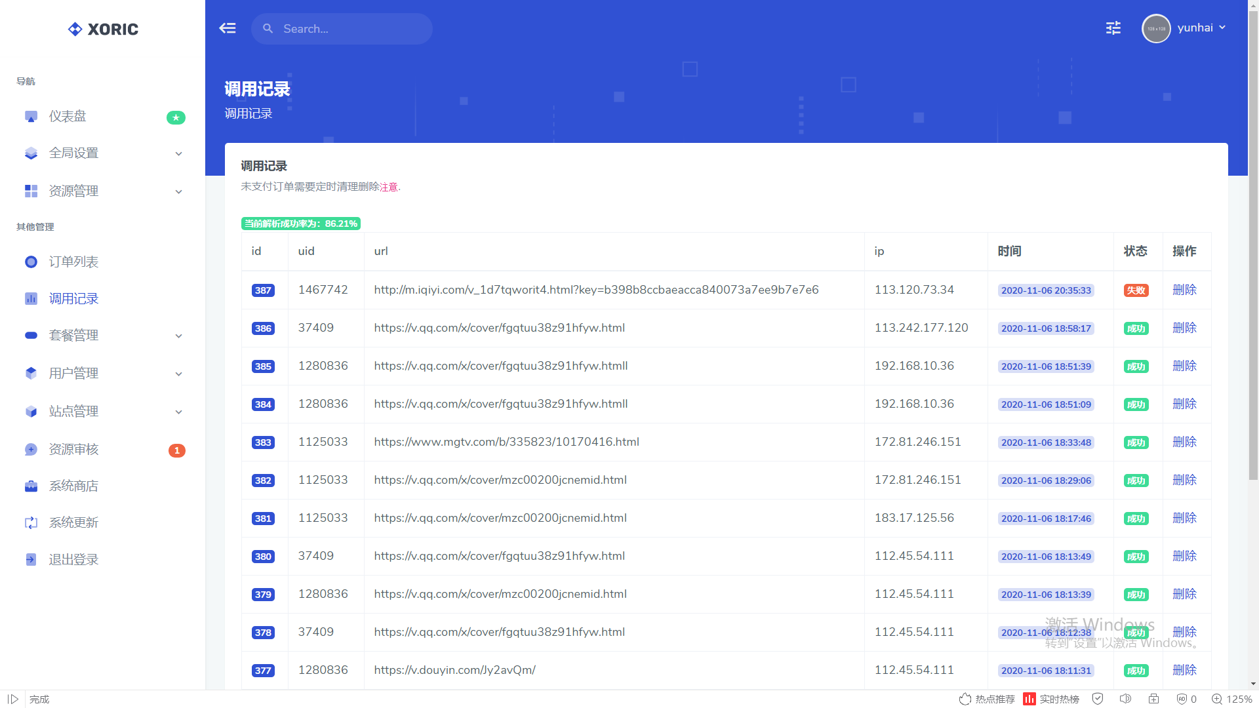Click the 退出登录 logout icon
Image resolution: width=1259 pixels, height=708 pixels.
tap(31, 559)
